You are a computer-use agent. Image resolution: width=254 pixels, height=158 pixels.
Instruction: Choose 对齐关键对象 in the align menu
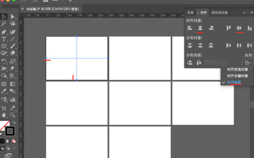coord(237,76)
